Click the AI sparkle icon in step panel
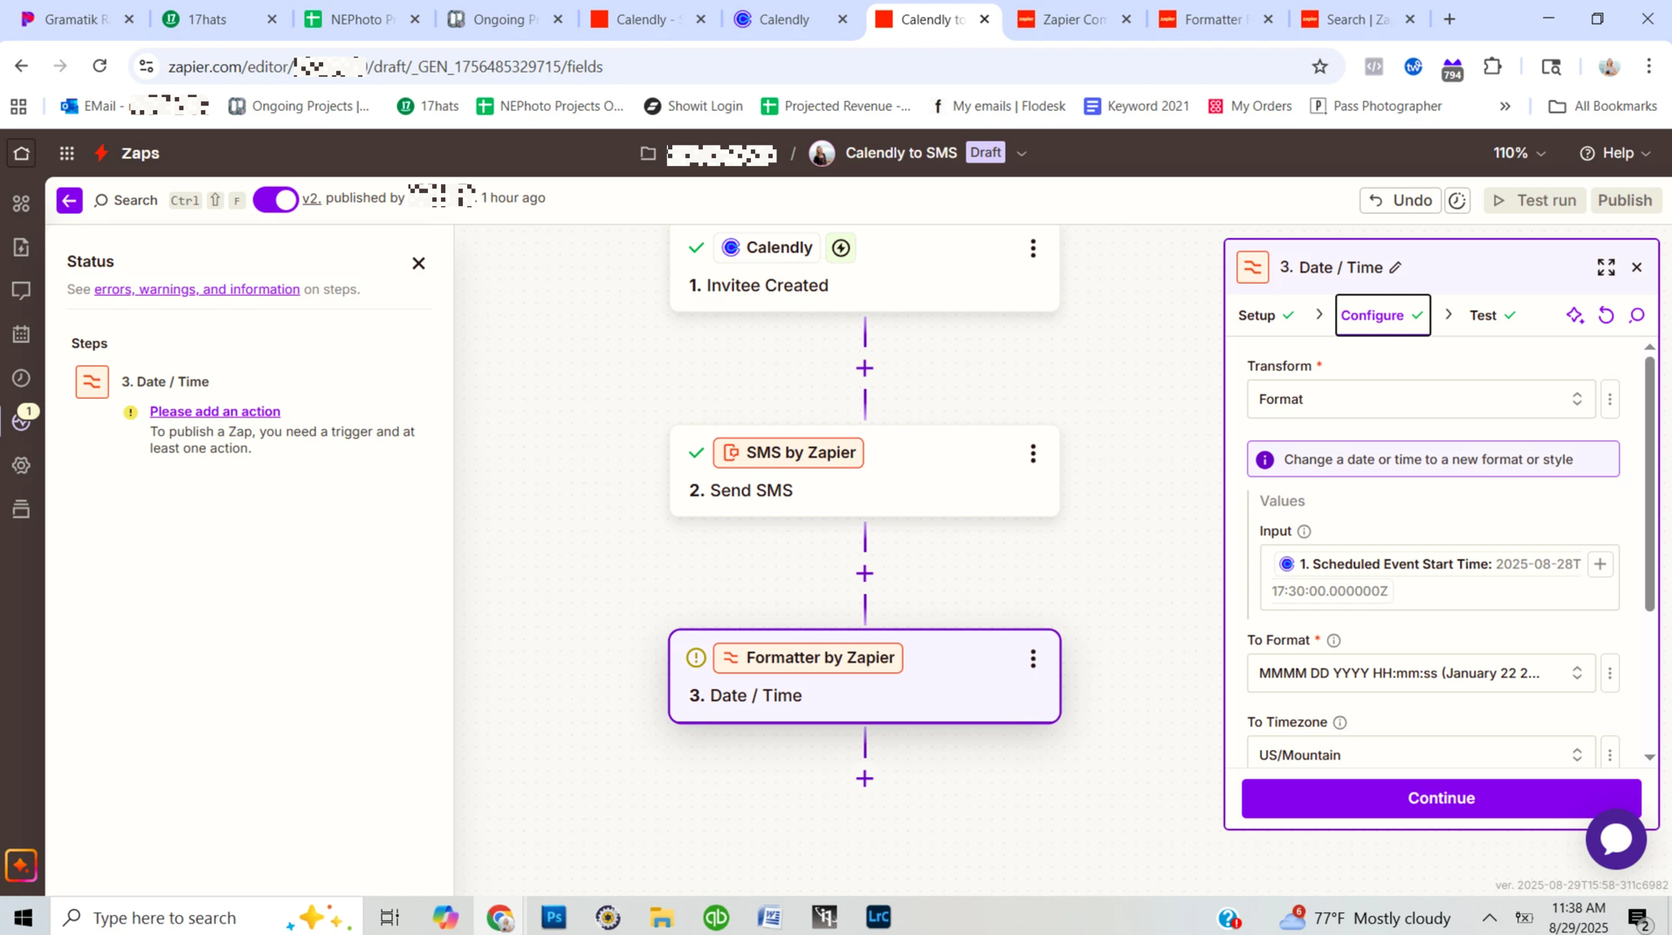 point(1575,315)
